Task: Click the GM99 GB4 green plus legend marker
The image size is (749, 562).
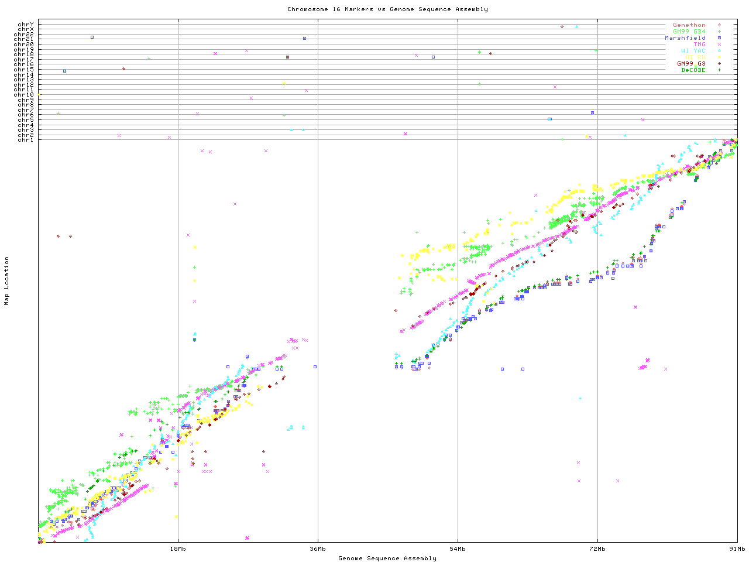Action: pyautogui.click(x=719, y=32)
